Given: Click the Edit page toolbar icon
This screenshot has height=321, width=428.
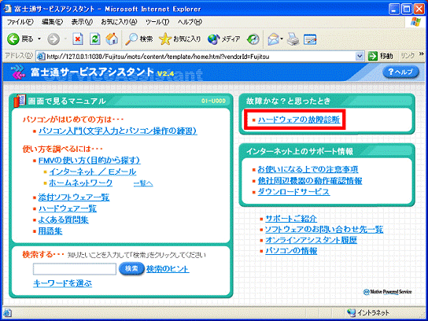Looking at the screenshot, I should coord(310,39).
